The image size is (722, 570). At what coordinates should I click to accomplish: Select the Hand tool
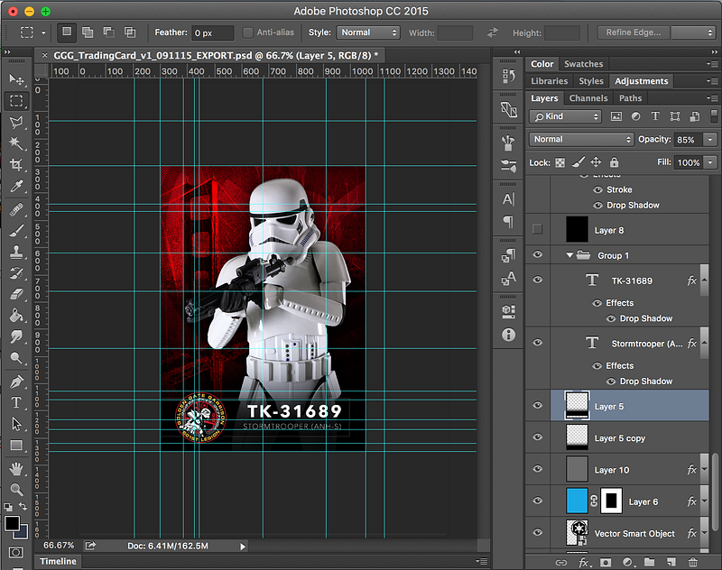coord(16,469)
